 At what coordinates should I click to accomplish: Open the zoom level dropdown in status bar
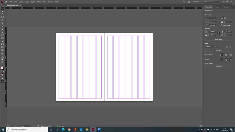[13, 126]
